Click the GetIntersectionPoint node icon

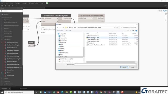click(5, 50)
